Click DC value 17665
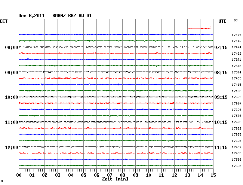This screenshot has height=185, width=243. point(237,122)
